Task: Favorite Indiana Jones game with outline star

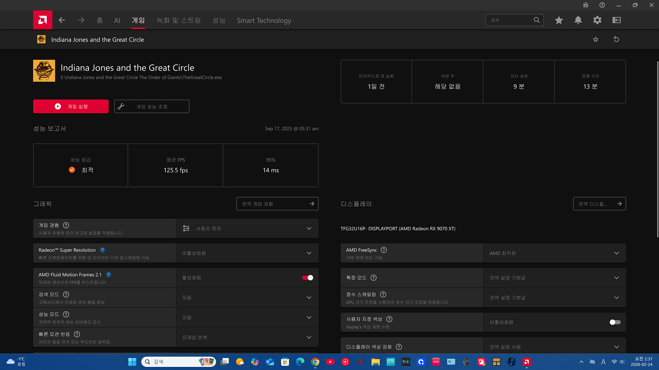Action: click(596, 39)
